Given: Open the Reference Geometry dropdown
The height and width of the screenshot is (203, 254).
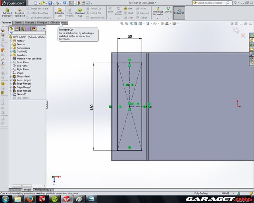Looking at the screenshot, I should [158, 12].
